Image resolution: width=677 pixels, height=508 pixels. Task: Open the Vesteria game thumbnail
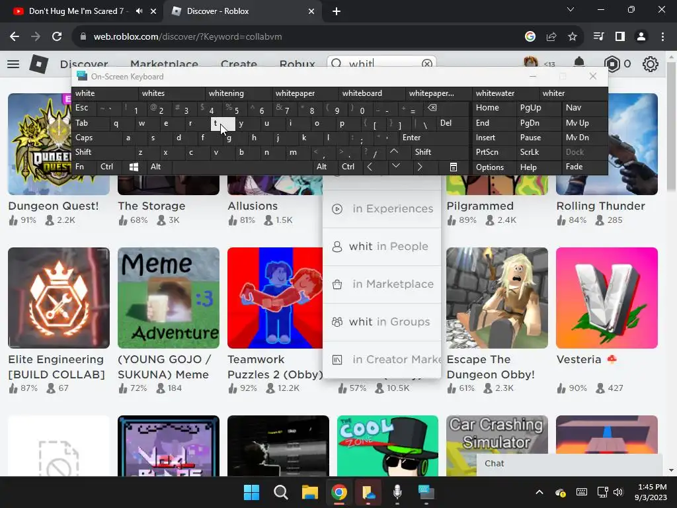tap(607, 298)
